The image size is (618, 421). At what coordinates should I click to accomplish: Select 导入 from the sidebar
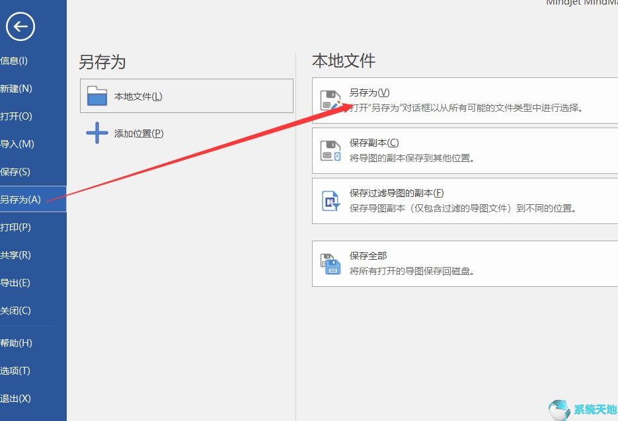[x=15, y=143]
